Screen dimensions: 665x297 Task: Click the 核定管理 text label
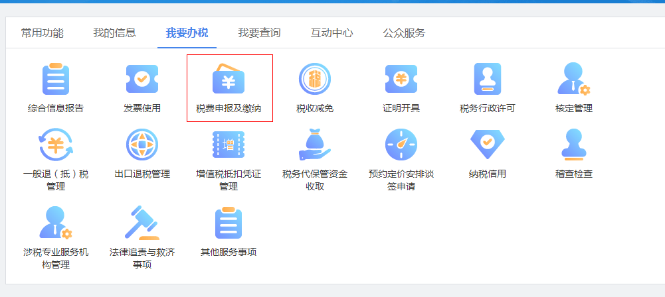tap(574, 108)
